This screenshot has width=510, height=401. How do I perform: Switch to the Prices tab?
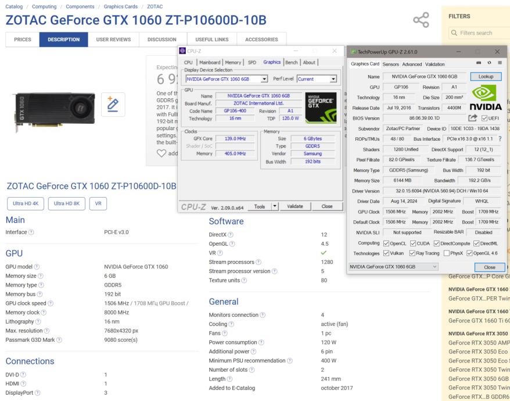[x=23, y=40]
